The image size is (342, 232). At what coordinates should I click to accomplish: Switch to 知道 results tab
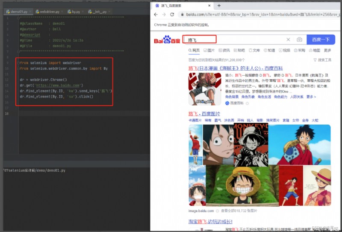[269, 51]
